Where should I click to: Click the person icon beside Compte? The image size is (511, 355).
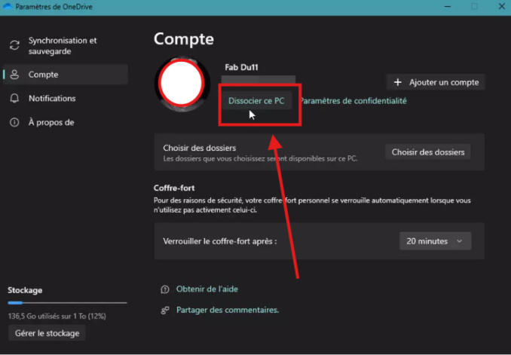[14, 75]
